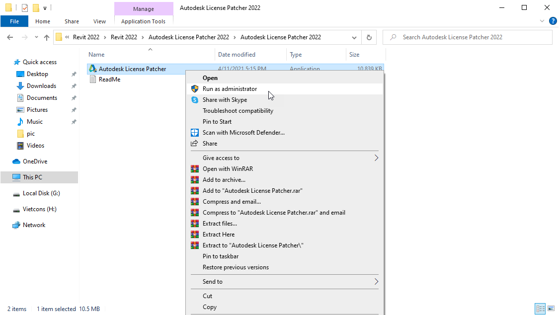Screen dimensions: 559x315
Task: Open the recent locations dropdown arrow
Action: tap(36, 37)
